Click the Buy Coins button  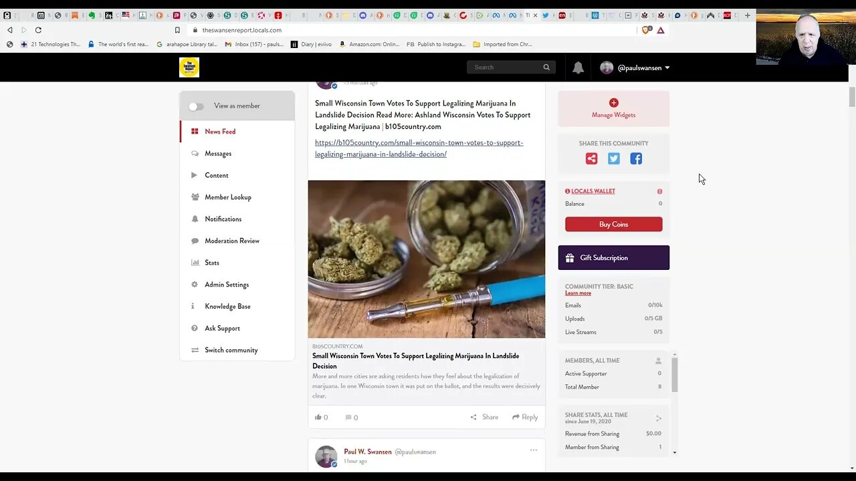click(x=614, y=224)
